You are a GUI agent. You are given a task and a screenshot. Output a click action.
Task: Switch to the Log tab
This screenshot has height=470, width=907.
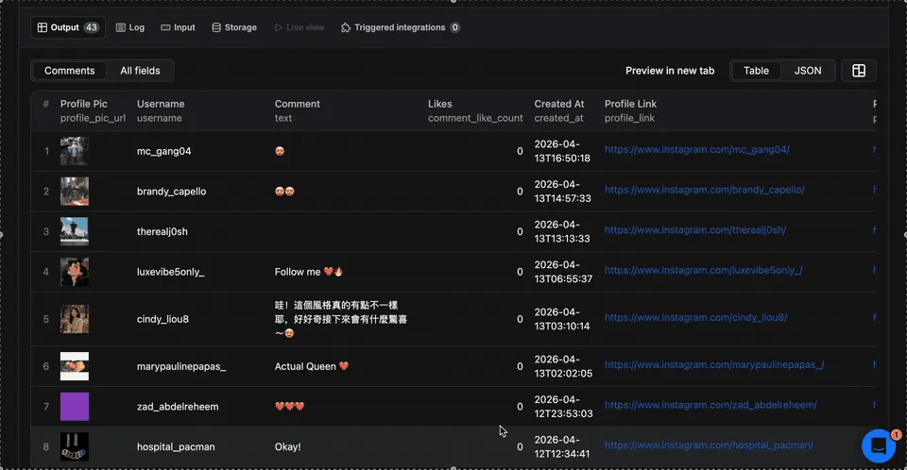[x=130, y=27]
